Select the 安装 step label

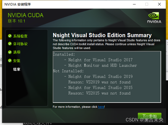(x=17, y=61)
